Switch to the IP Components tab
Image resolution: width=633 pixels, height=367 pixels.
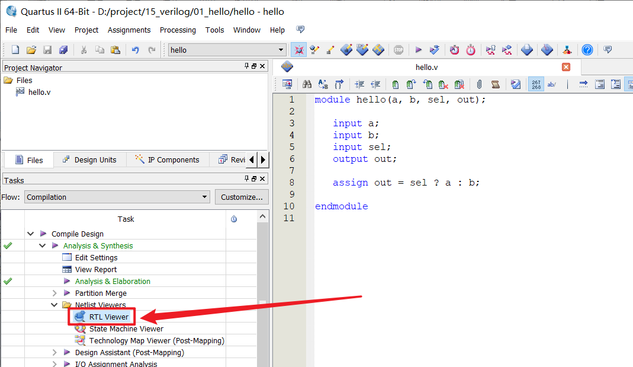(168, 159)
